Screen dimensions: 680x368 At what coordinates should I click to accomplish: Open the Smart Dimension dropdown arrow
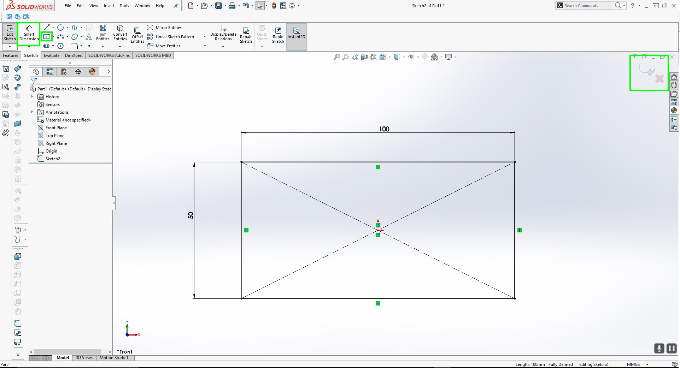tap(29, 47)
